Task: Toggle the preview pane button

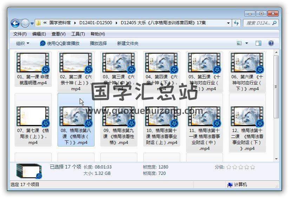Action: click(x=258, y=44)
